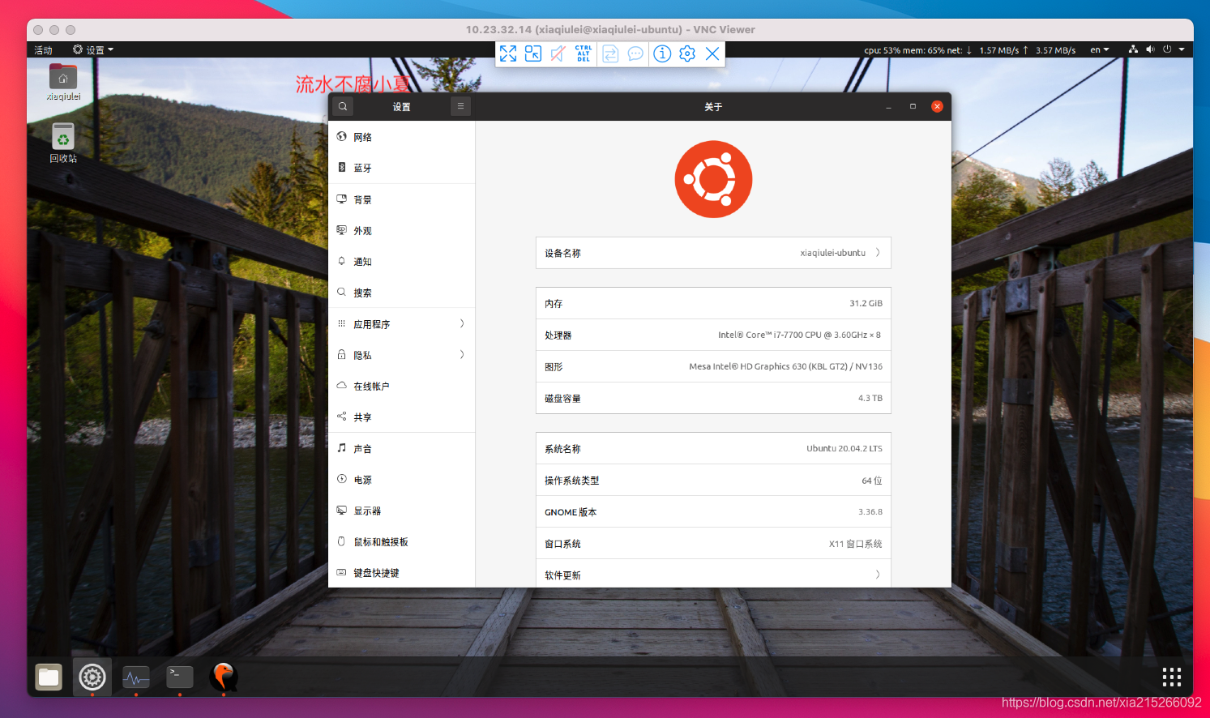Click 系统名称 Ubuntu 20.04.2 LTS value

coord(844,448)
